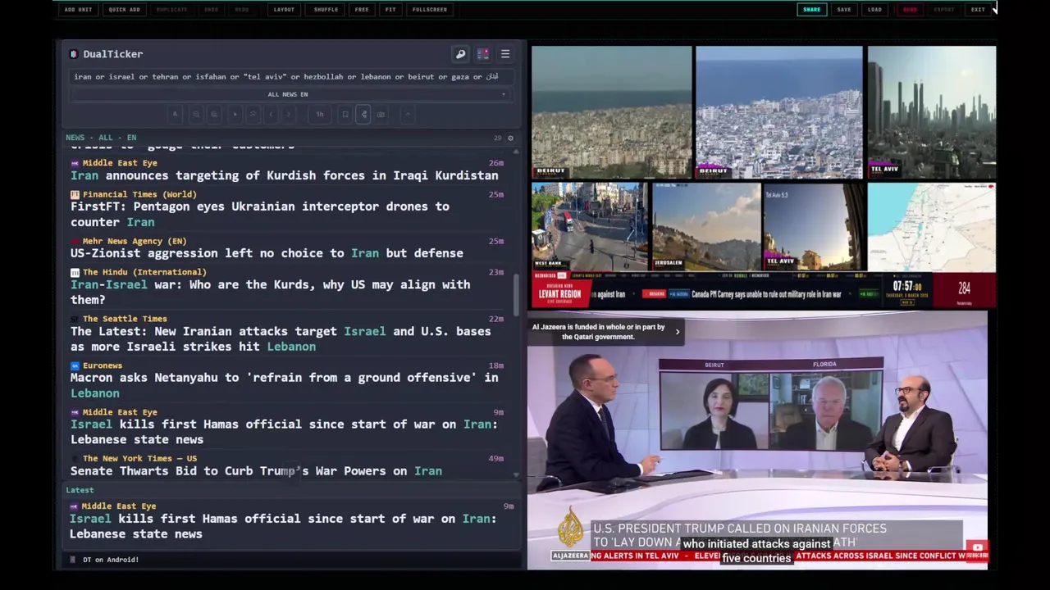Viewport: 1050px width, 590px height.
Task: Open the DualTicker key/search icon
Action: click(x=460, y=54)
